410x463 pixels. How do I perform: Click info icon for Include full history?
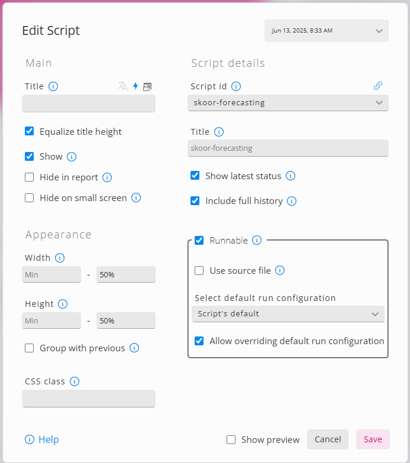[292, 201]
